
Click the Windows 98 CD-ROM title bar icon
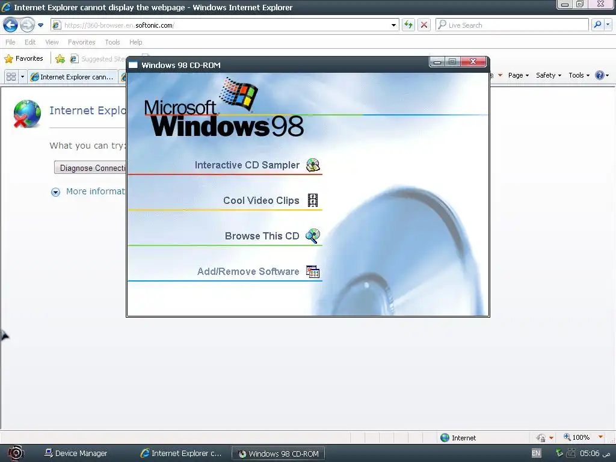point(133,65)
